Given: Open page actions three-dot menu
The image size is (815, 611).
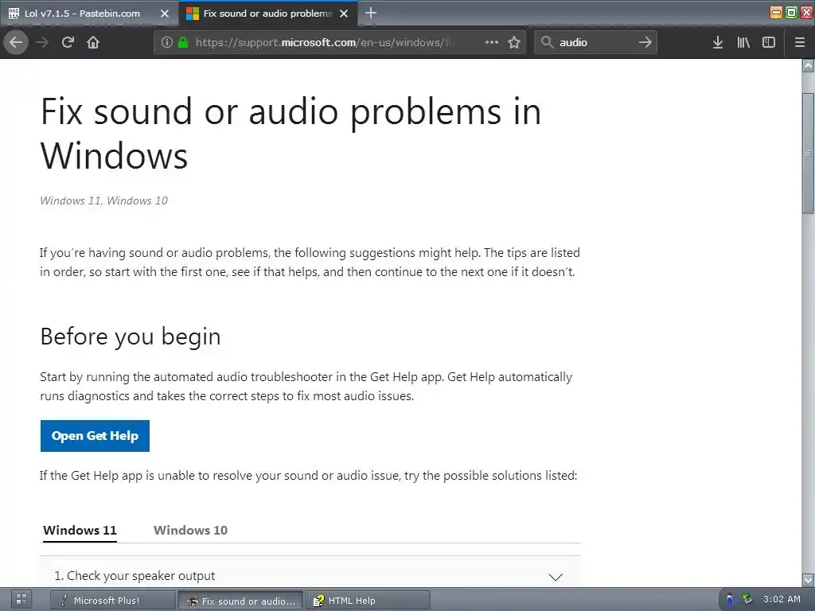Looking at the screenshot, I should click(492, 42).
